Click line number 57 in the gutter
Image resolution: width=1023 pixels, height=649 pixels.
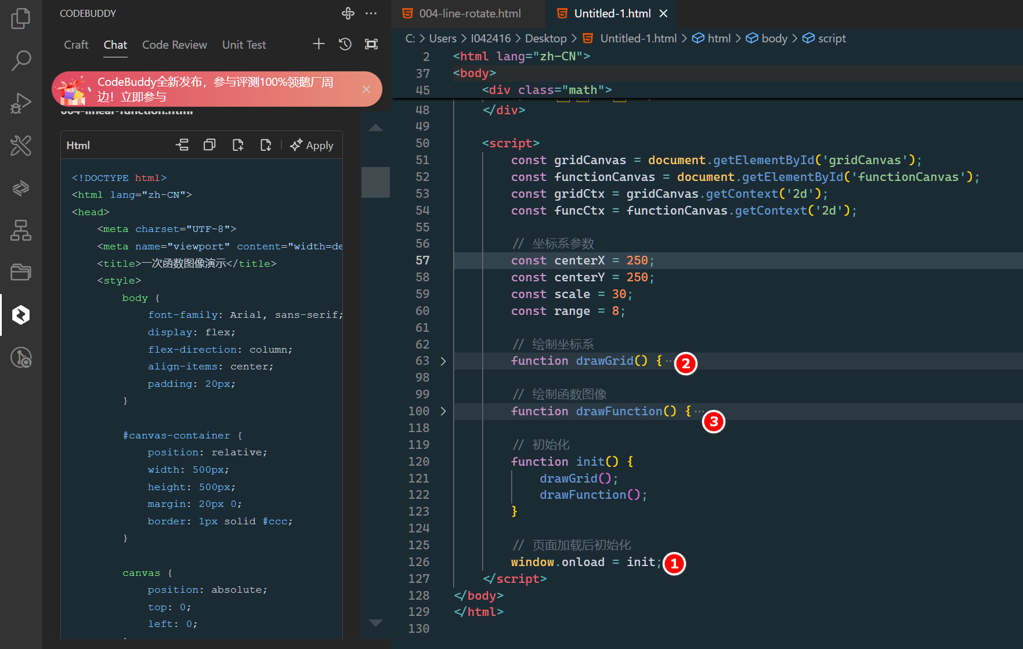422,260
